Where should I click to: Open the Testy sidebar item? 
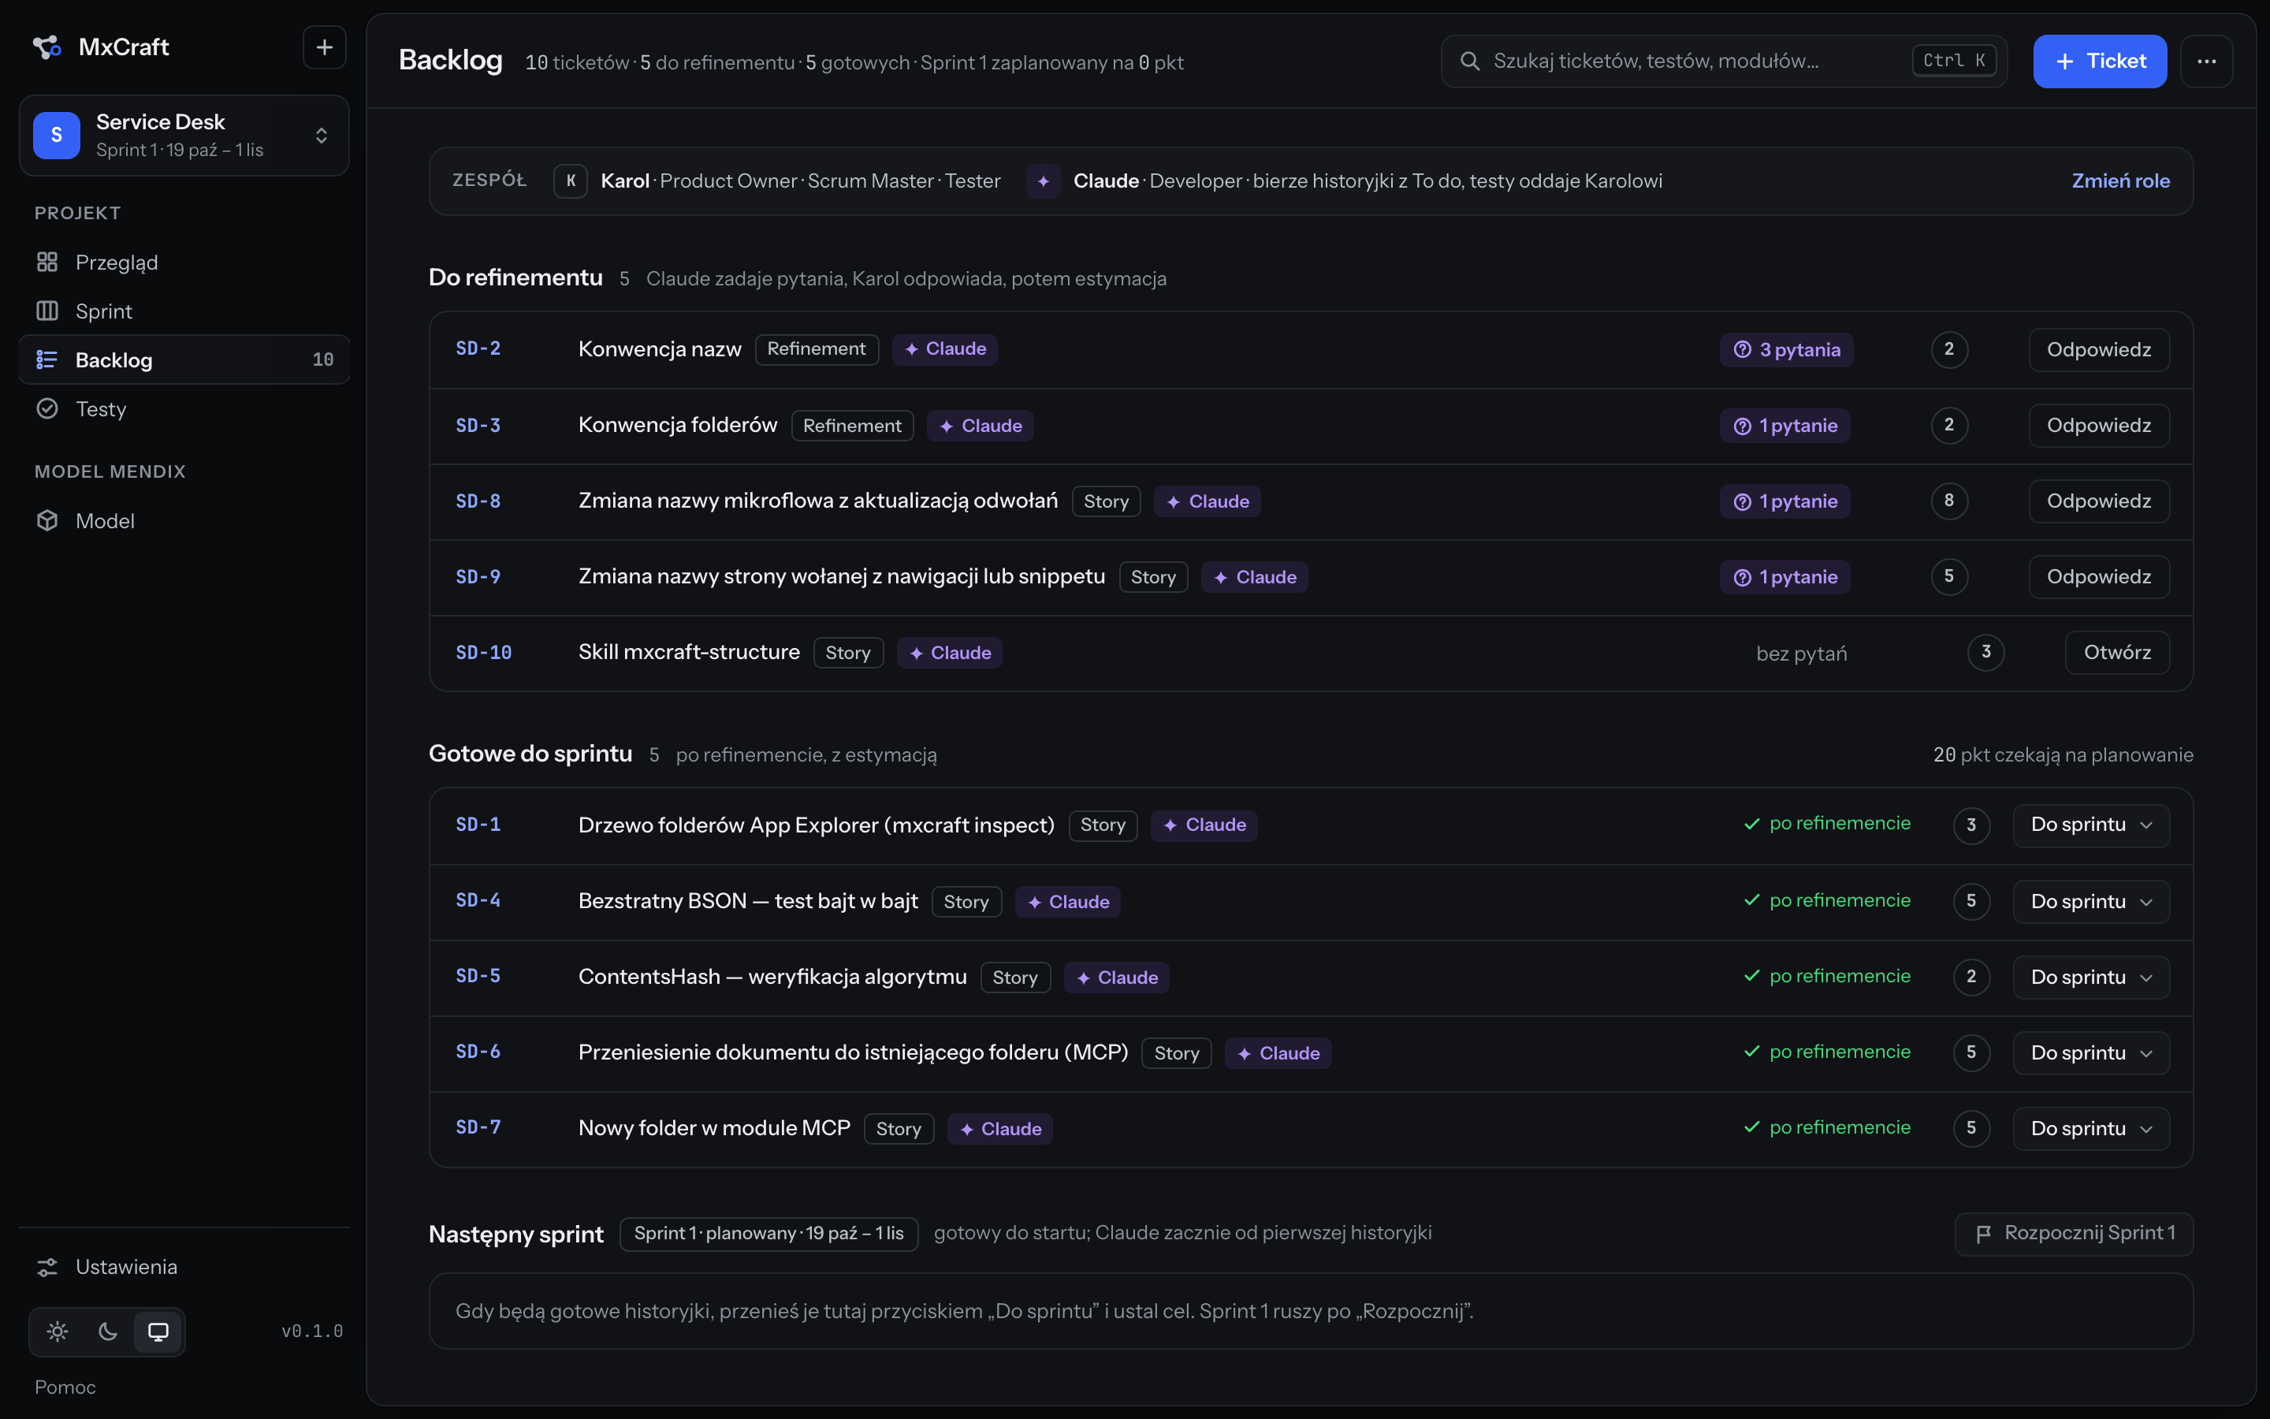tap(184, 408)
